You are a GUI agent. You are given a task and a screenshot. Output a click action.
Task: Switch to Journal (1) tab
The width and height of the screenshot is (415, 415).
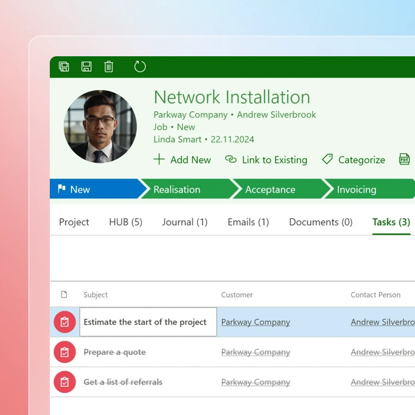tap(185, 222)
